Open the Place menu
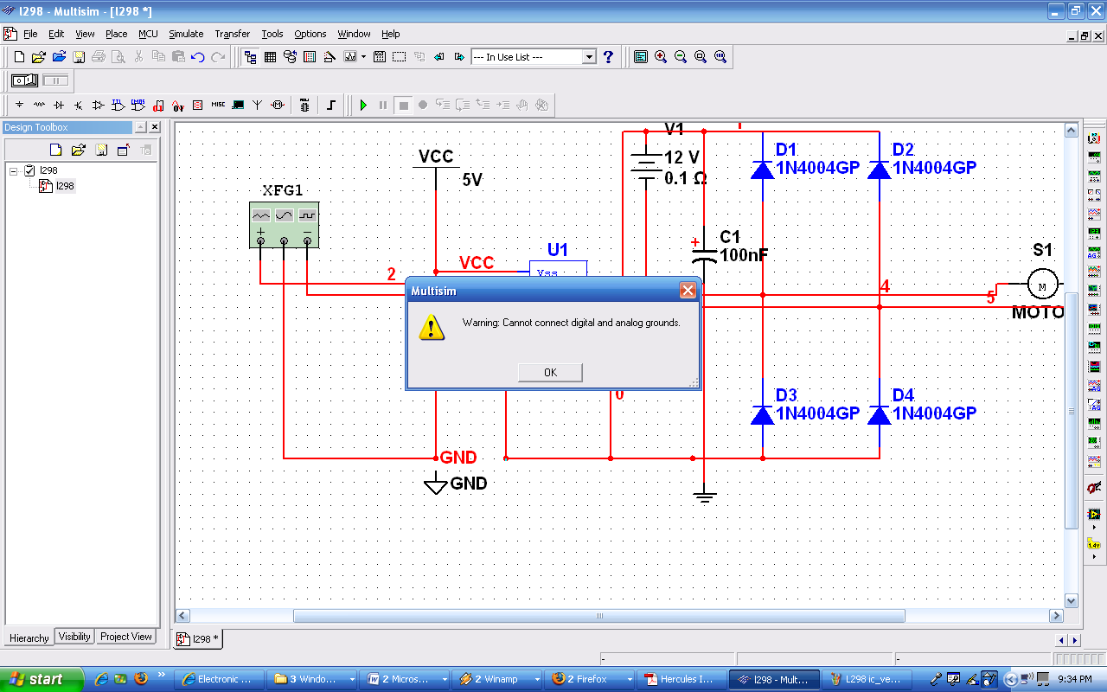The height and width of the screenshot is (692, 1107). pyautogui.click(x=116, y=34)
